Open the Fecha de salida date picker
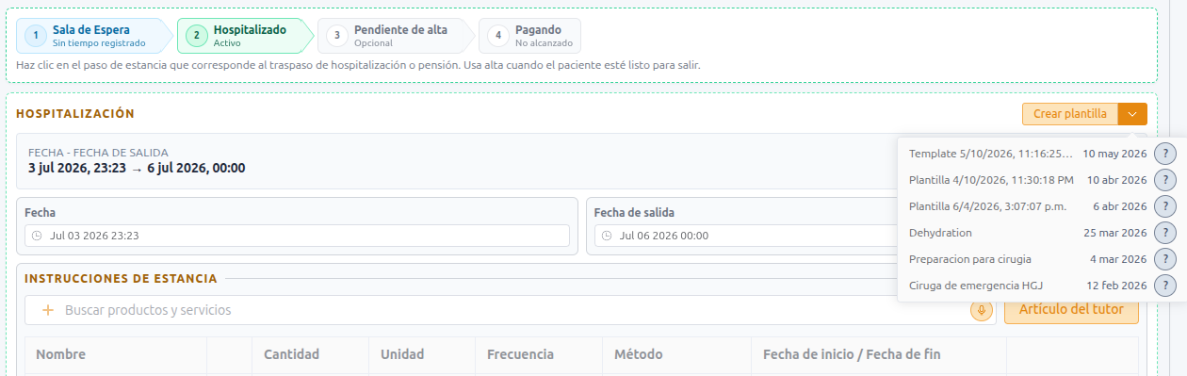This screenshot has width=1187, height=376. click(744, 236)
